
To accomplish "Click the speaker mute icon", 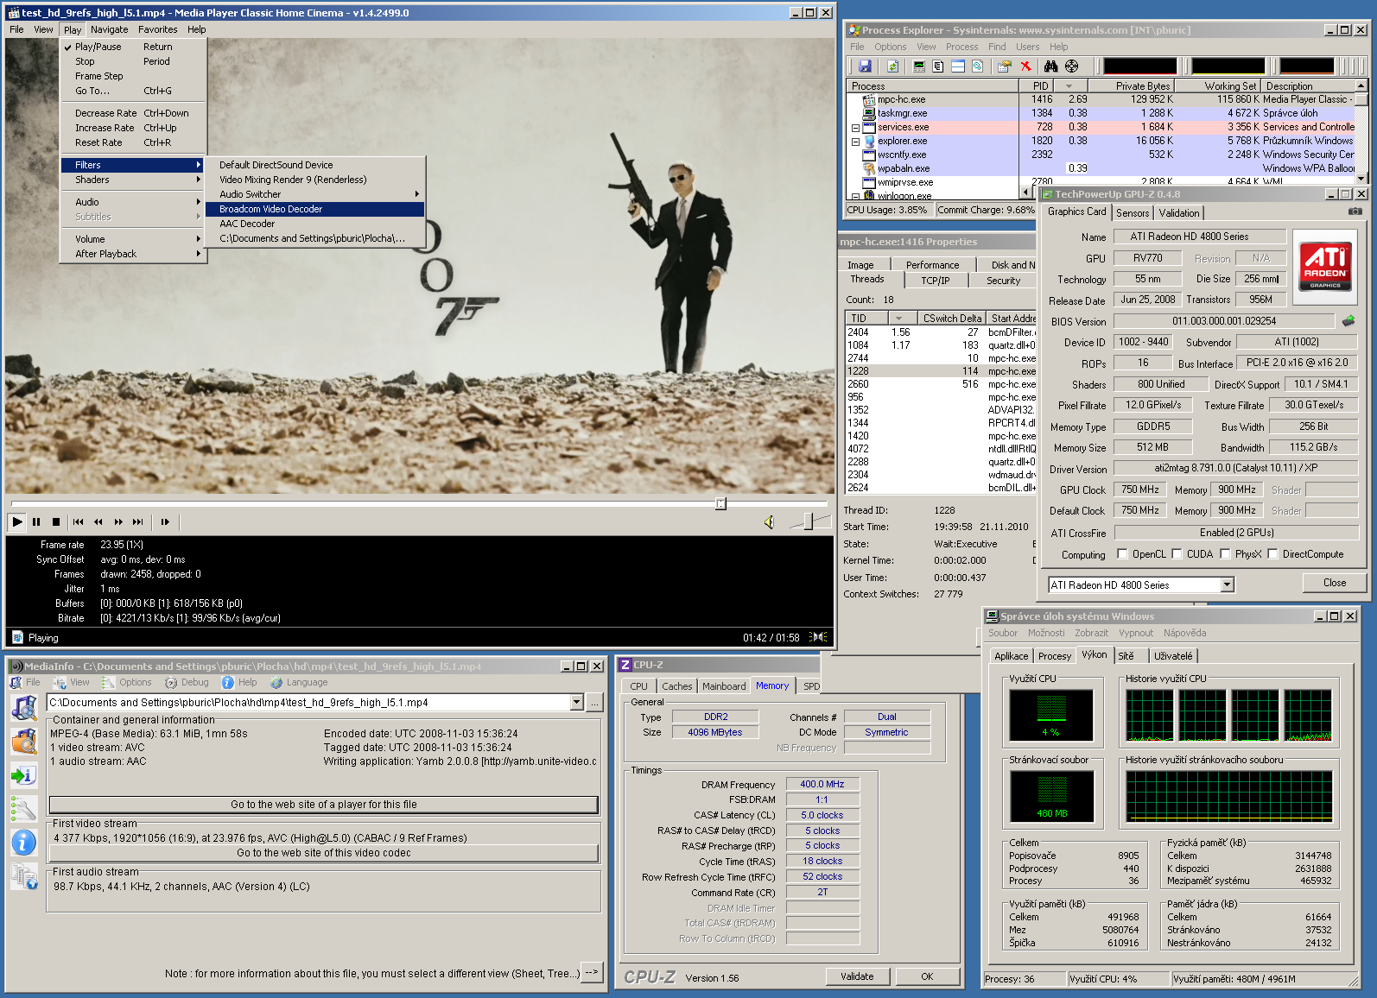I will pos(769,522).
